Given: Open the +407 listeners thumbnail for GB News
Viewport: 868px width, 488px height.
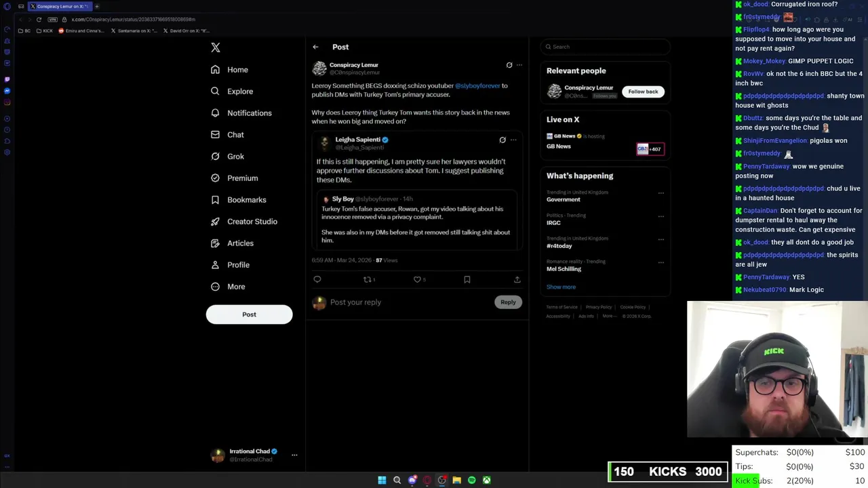Looking at the screenshot, I should (x=650, y=149).
